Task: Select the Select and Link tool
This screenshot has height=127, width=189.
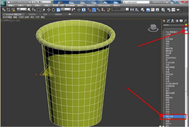Action: 4,10
